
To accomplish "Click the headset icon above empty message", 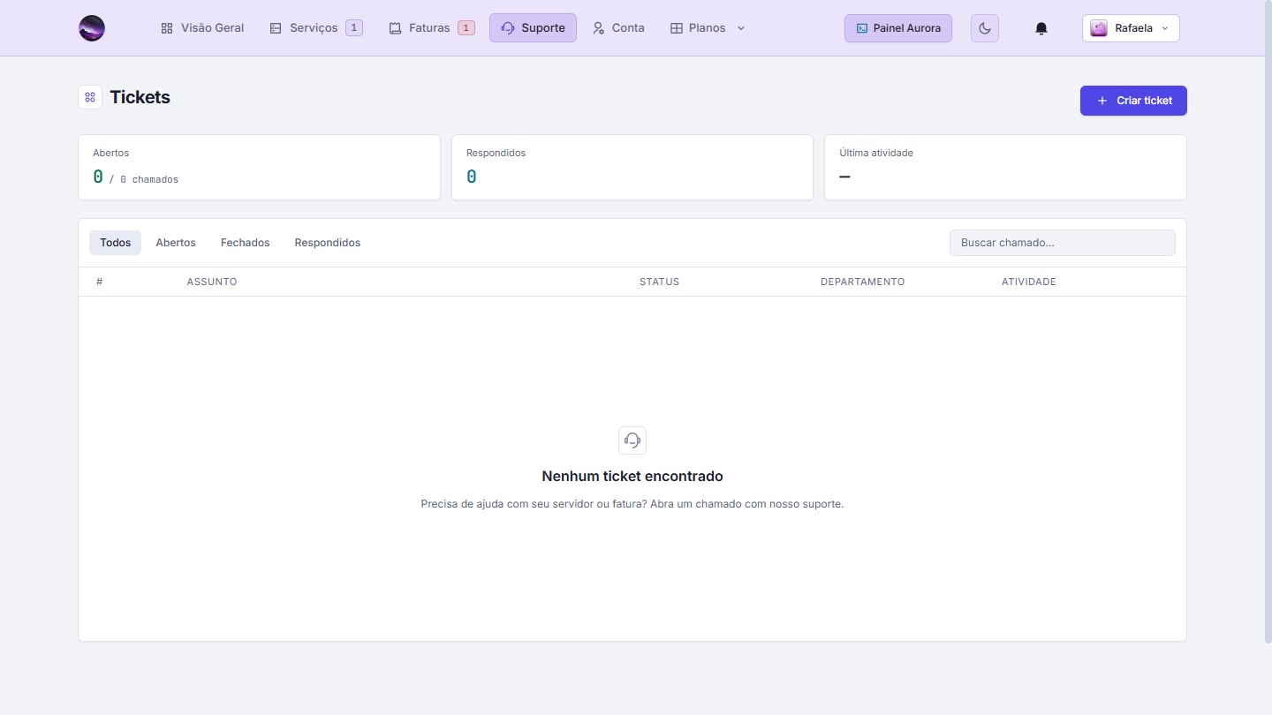I will coord(632,440).
